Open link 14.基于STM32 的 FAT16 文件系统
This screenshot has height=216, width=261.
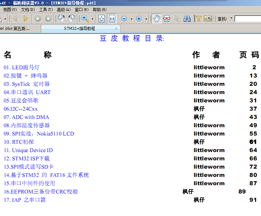(x=46, y=175)
